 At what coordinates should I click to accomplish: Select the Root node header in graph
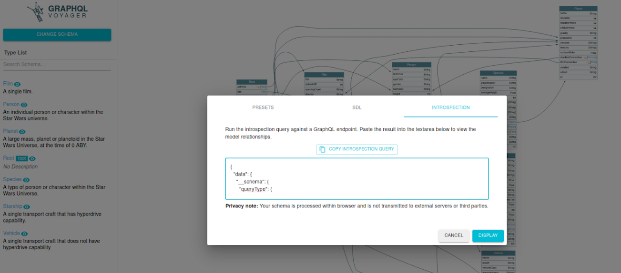click(252, 82)
